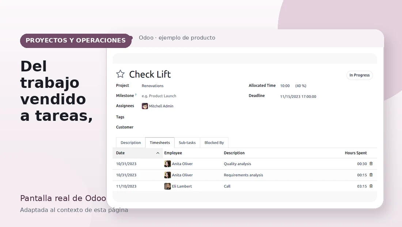
Task: Click the 'Pantalla real de Odoo' text
Action: click(x=63, y=198)
